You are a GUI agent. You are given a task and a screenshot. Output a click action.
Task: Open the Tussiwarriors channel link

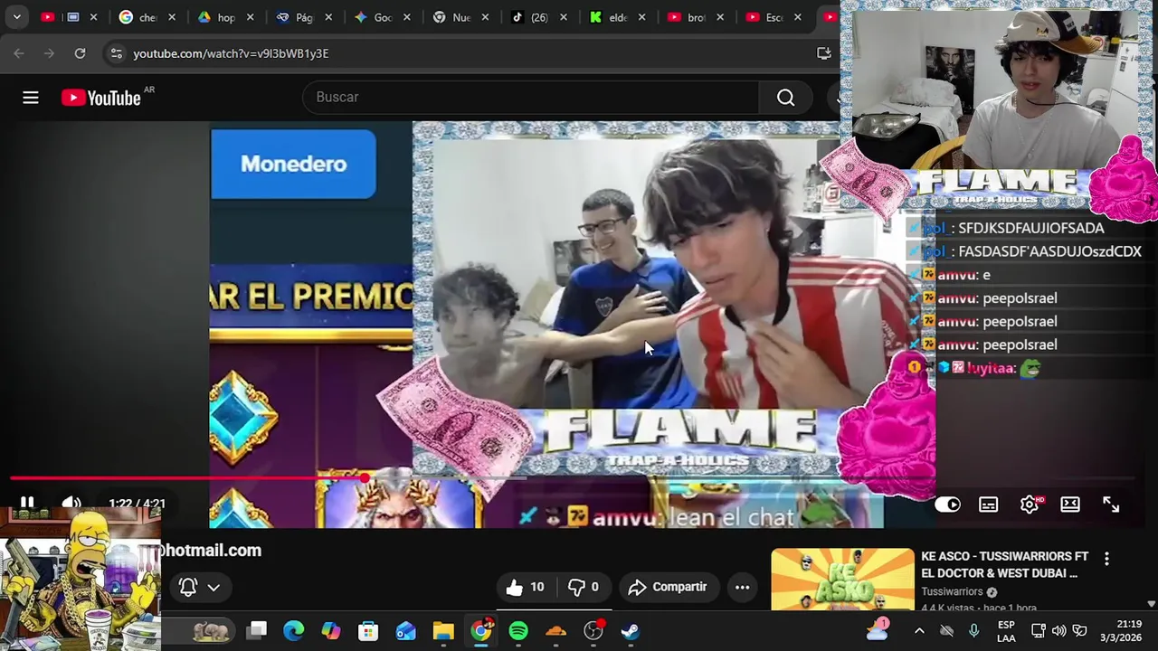pyautogui.click(x=952, y=591)
